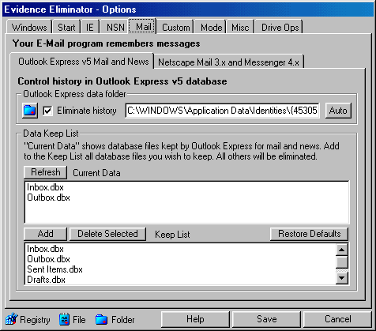Click the blue folder browse icon
376x331 pixels.
pyautogui.click(x=30, y=111)
